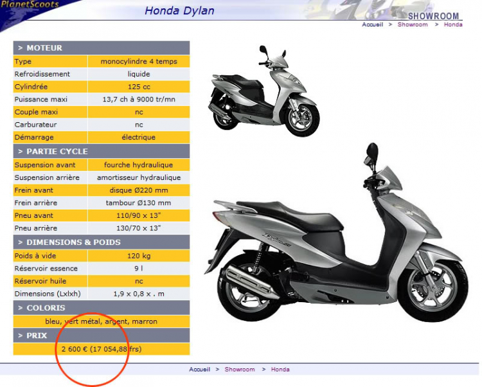The width and height of the screenshot is (482, 387).
Task: Click the Pneu avant label
Action: 34,215
